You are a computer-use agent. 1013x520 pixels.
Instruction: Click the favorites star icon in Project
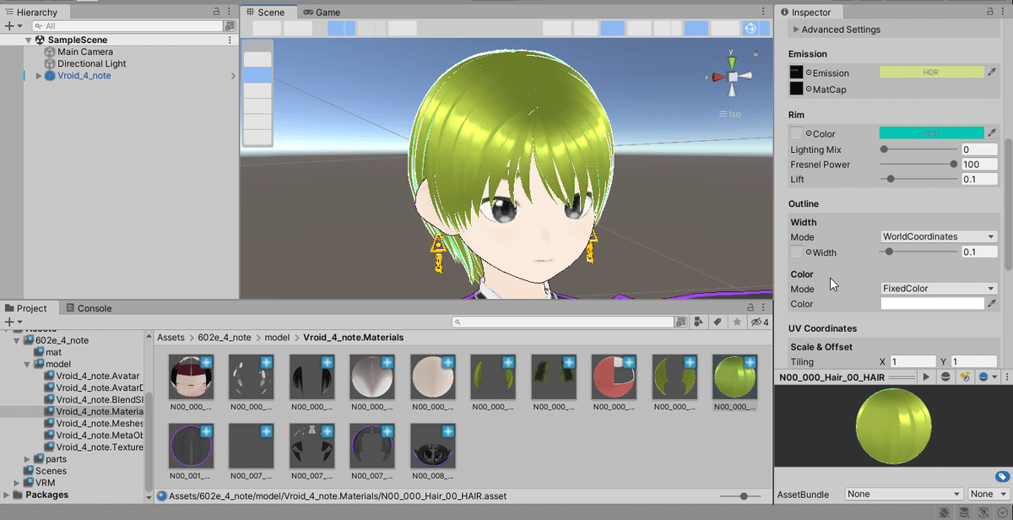[x=737, y=322]
